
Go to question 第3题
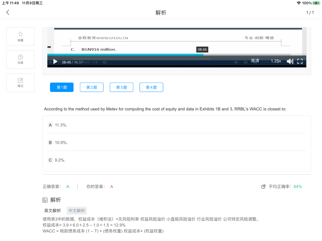coord(121,87)
